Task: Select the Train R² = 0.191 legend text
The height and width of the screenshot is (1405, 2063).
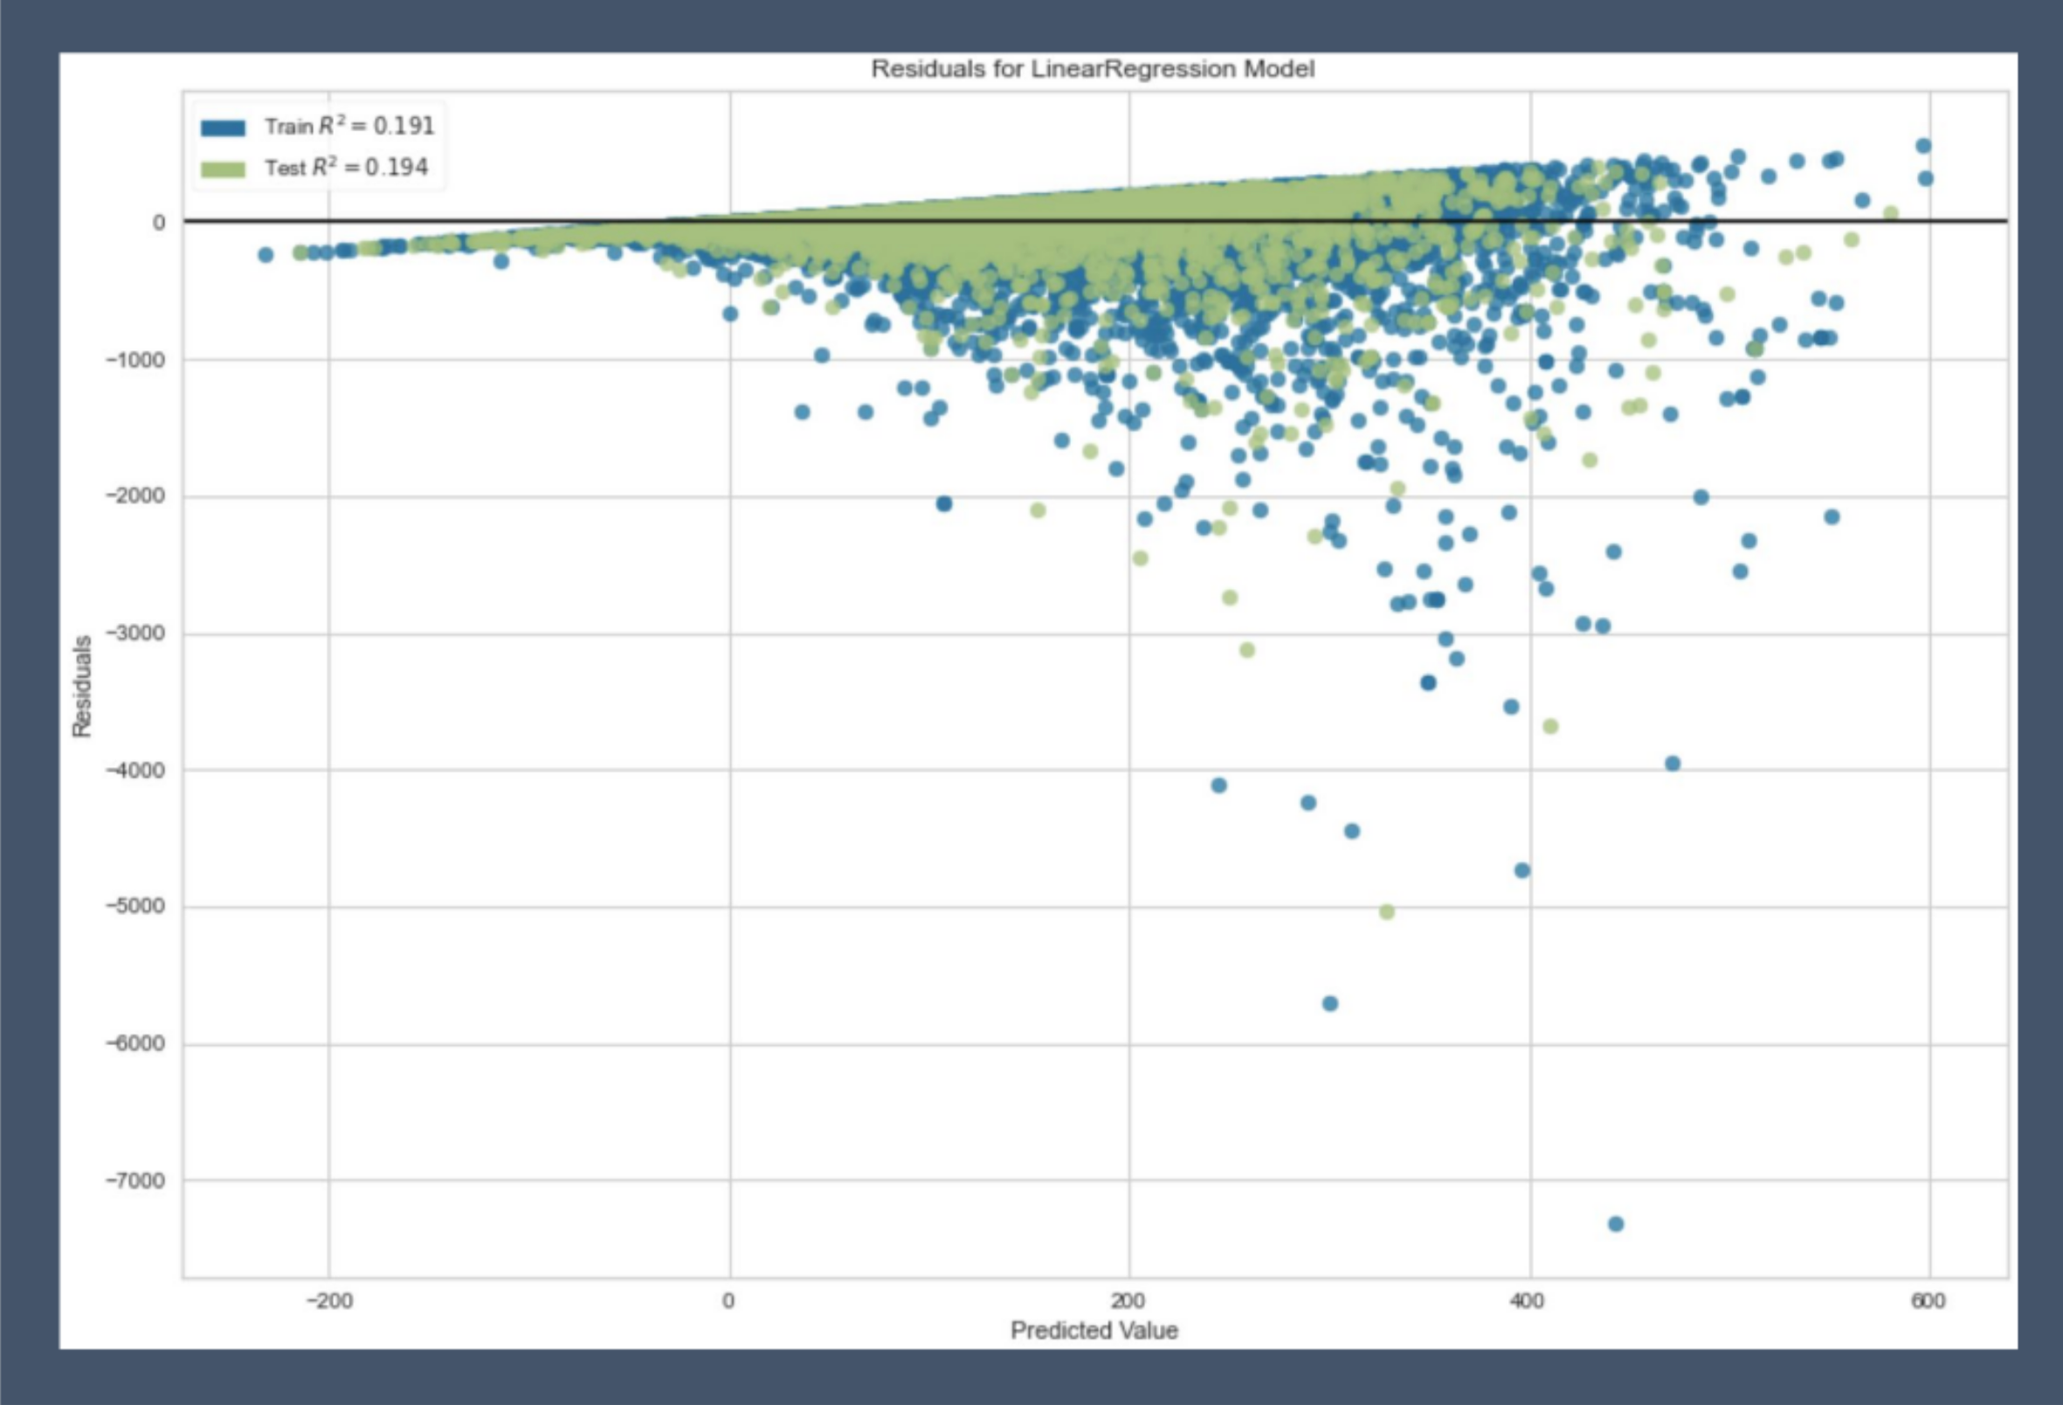Action: (348, 126)
